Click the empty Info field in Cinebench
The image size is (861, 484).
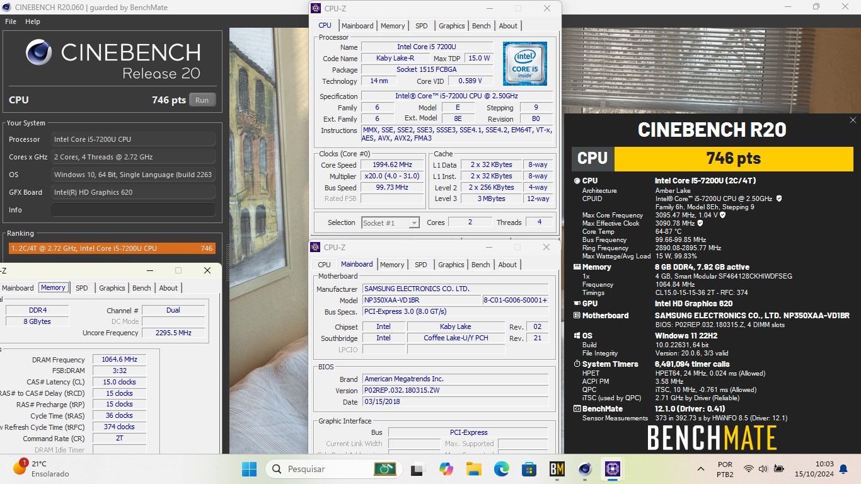click(133, 210)
